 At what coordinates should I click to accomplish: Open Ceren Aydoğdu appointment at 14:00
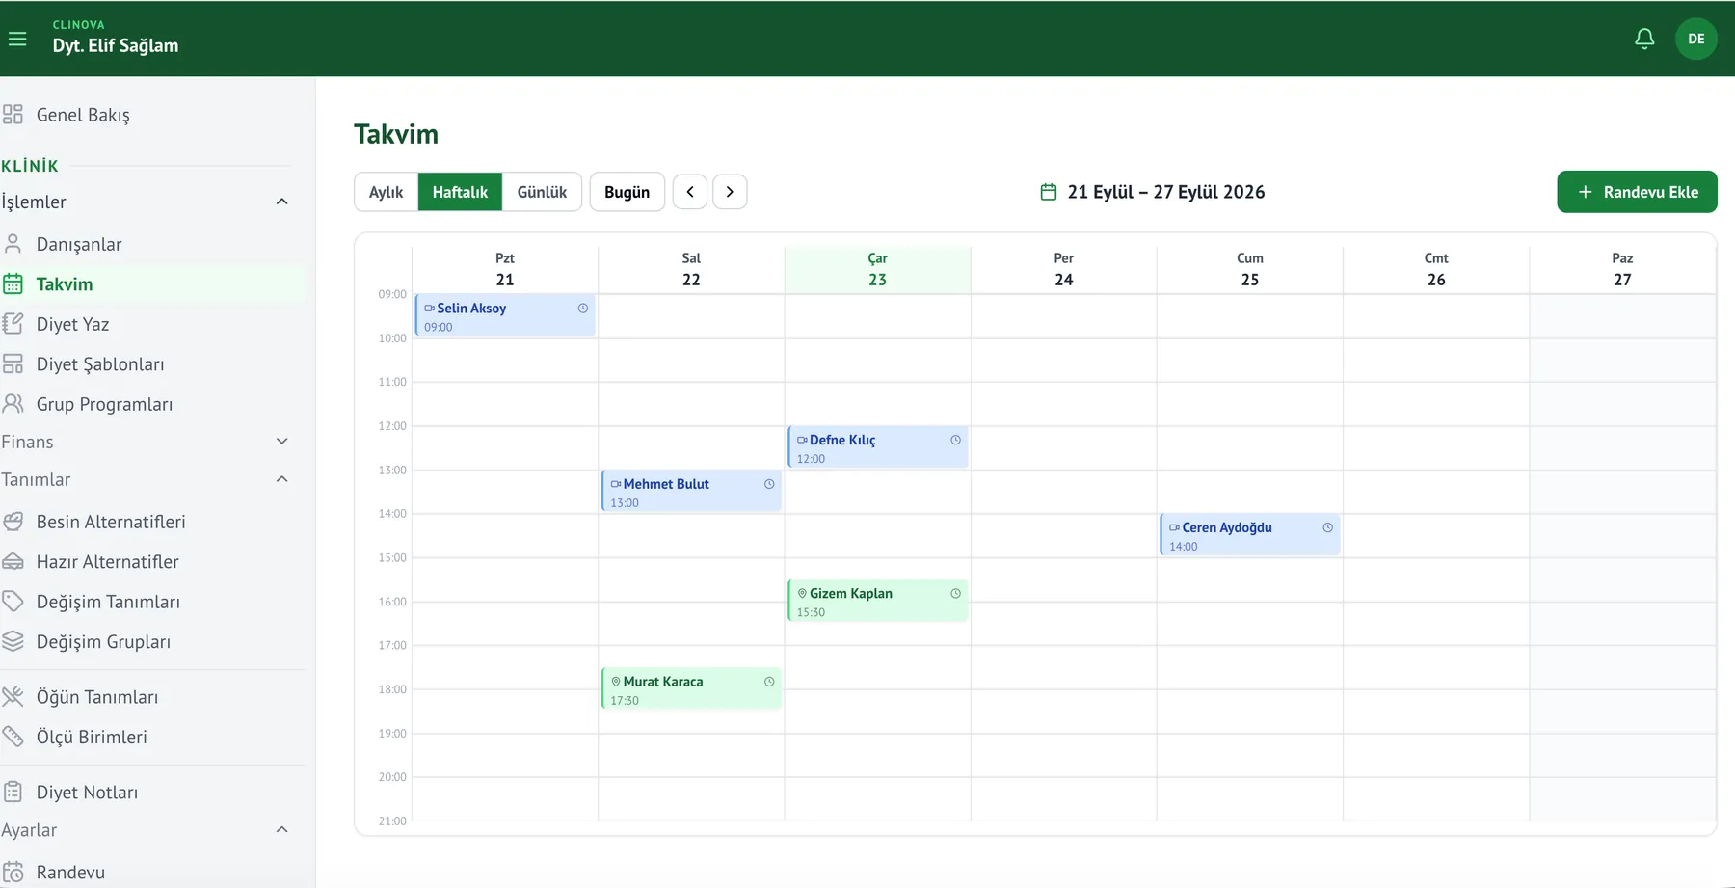tap(1250, 536)
